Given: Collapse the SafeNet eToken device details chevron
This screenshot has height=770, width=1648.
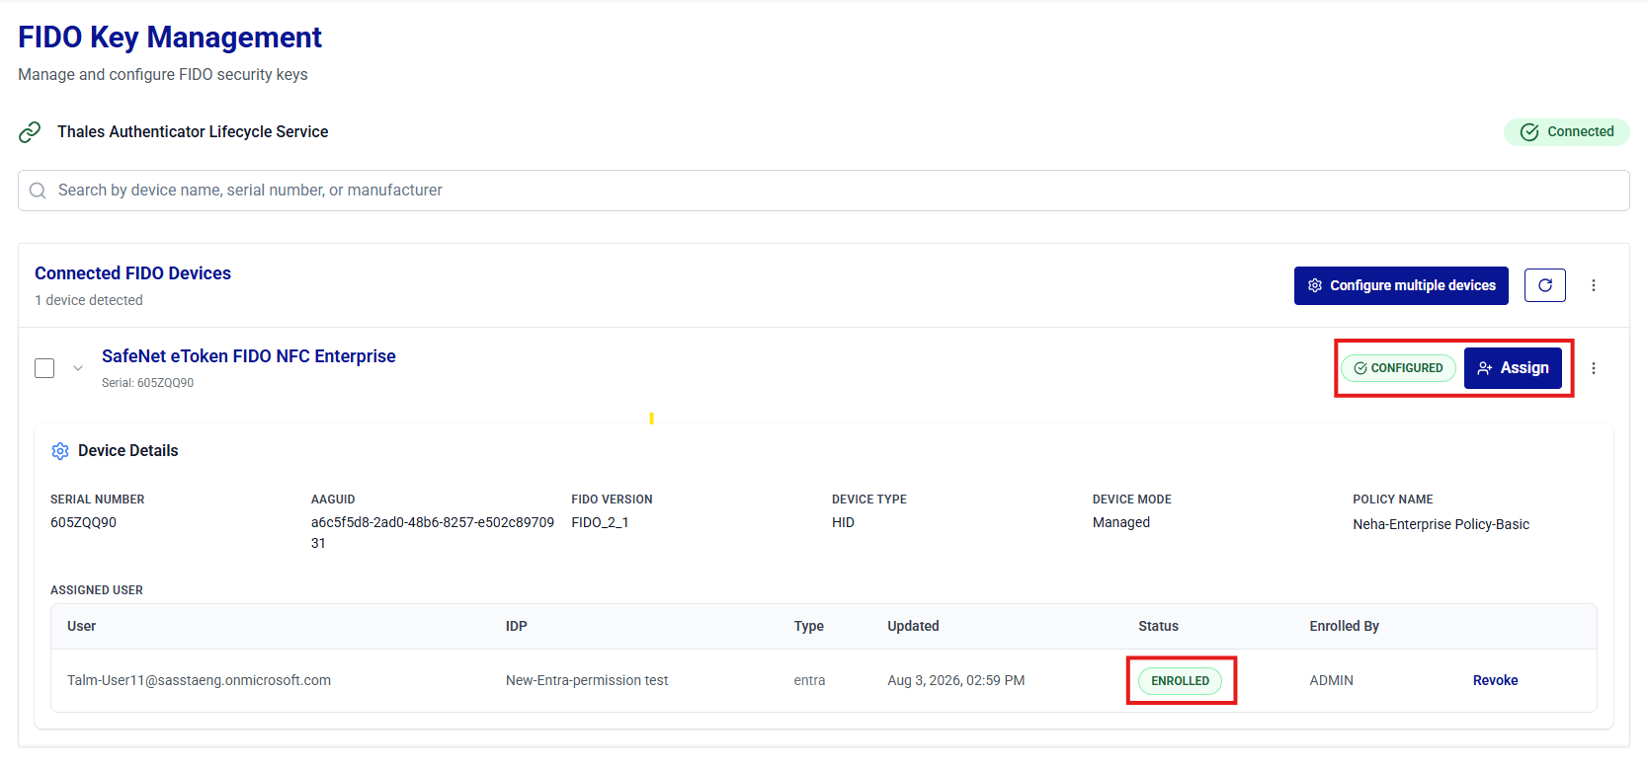Looking at the screenshot, I should click(x=78, y=368).
